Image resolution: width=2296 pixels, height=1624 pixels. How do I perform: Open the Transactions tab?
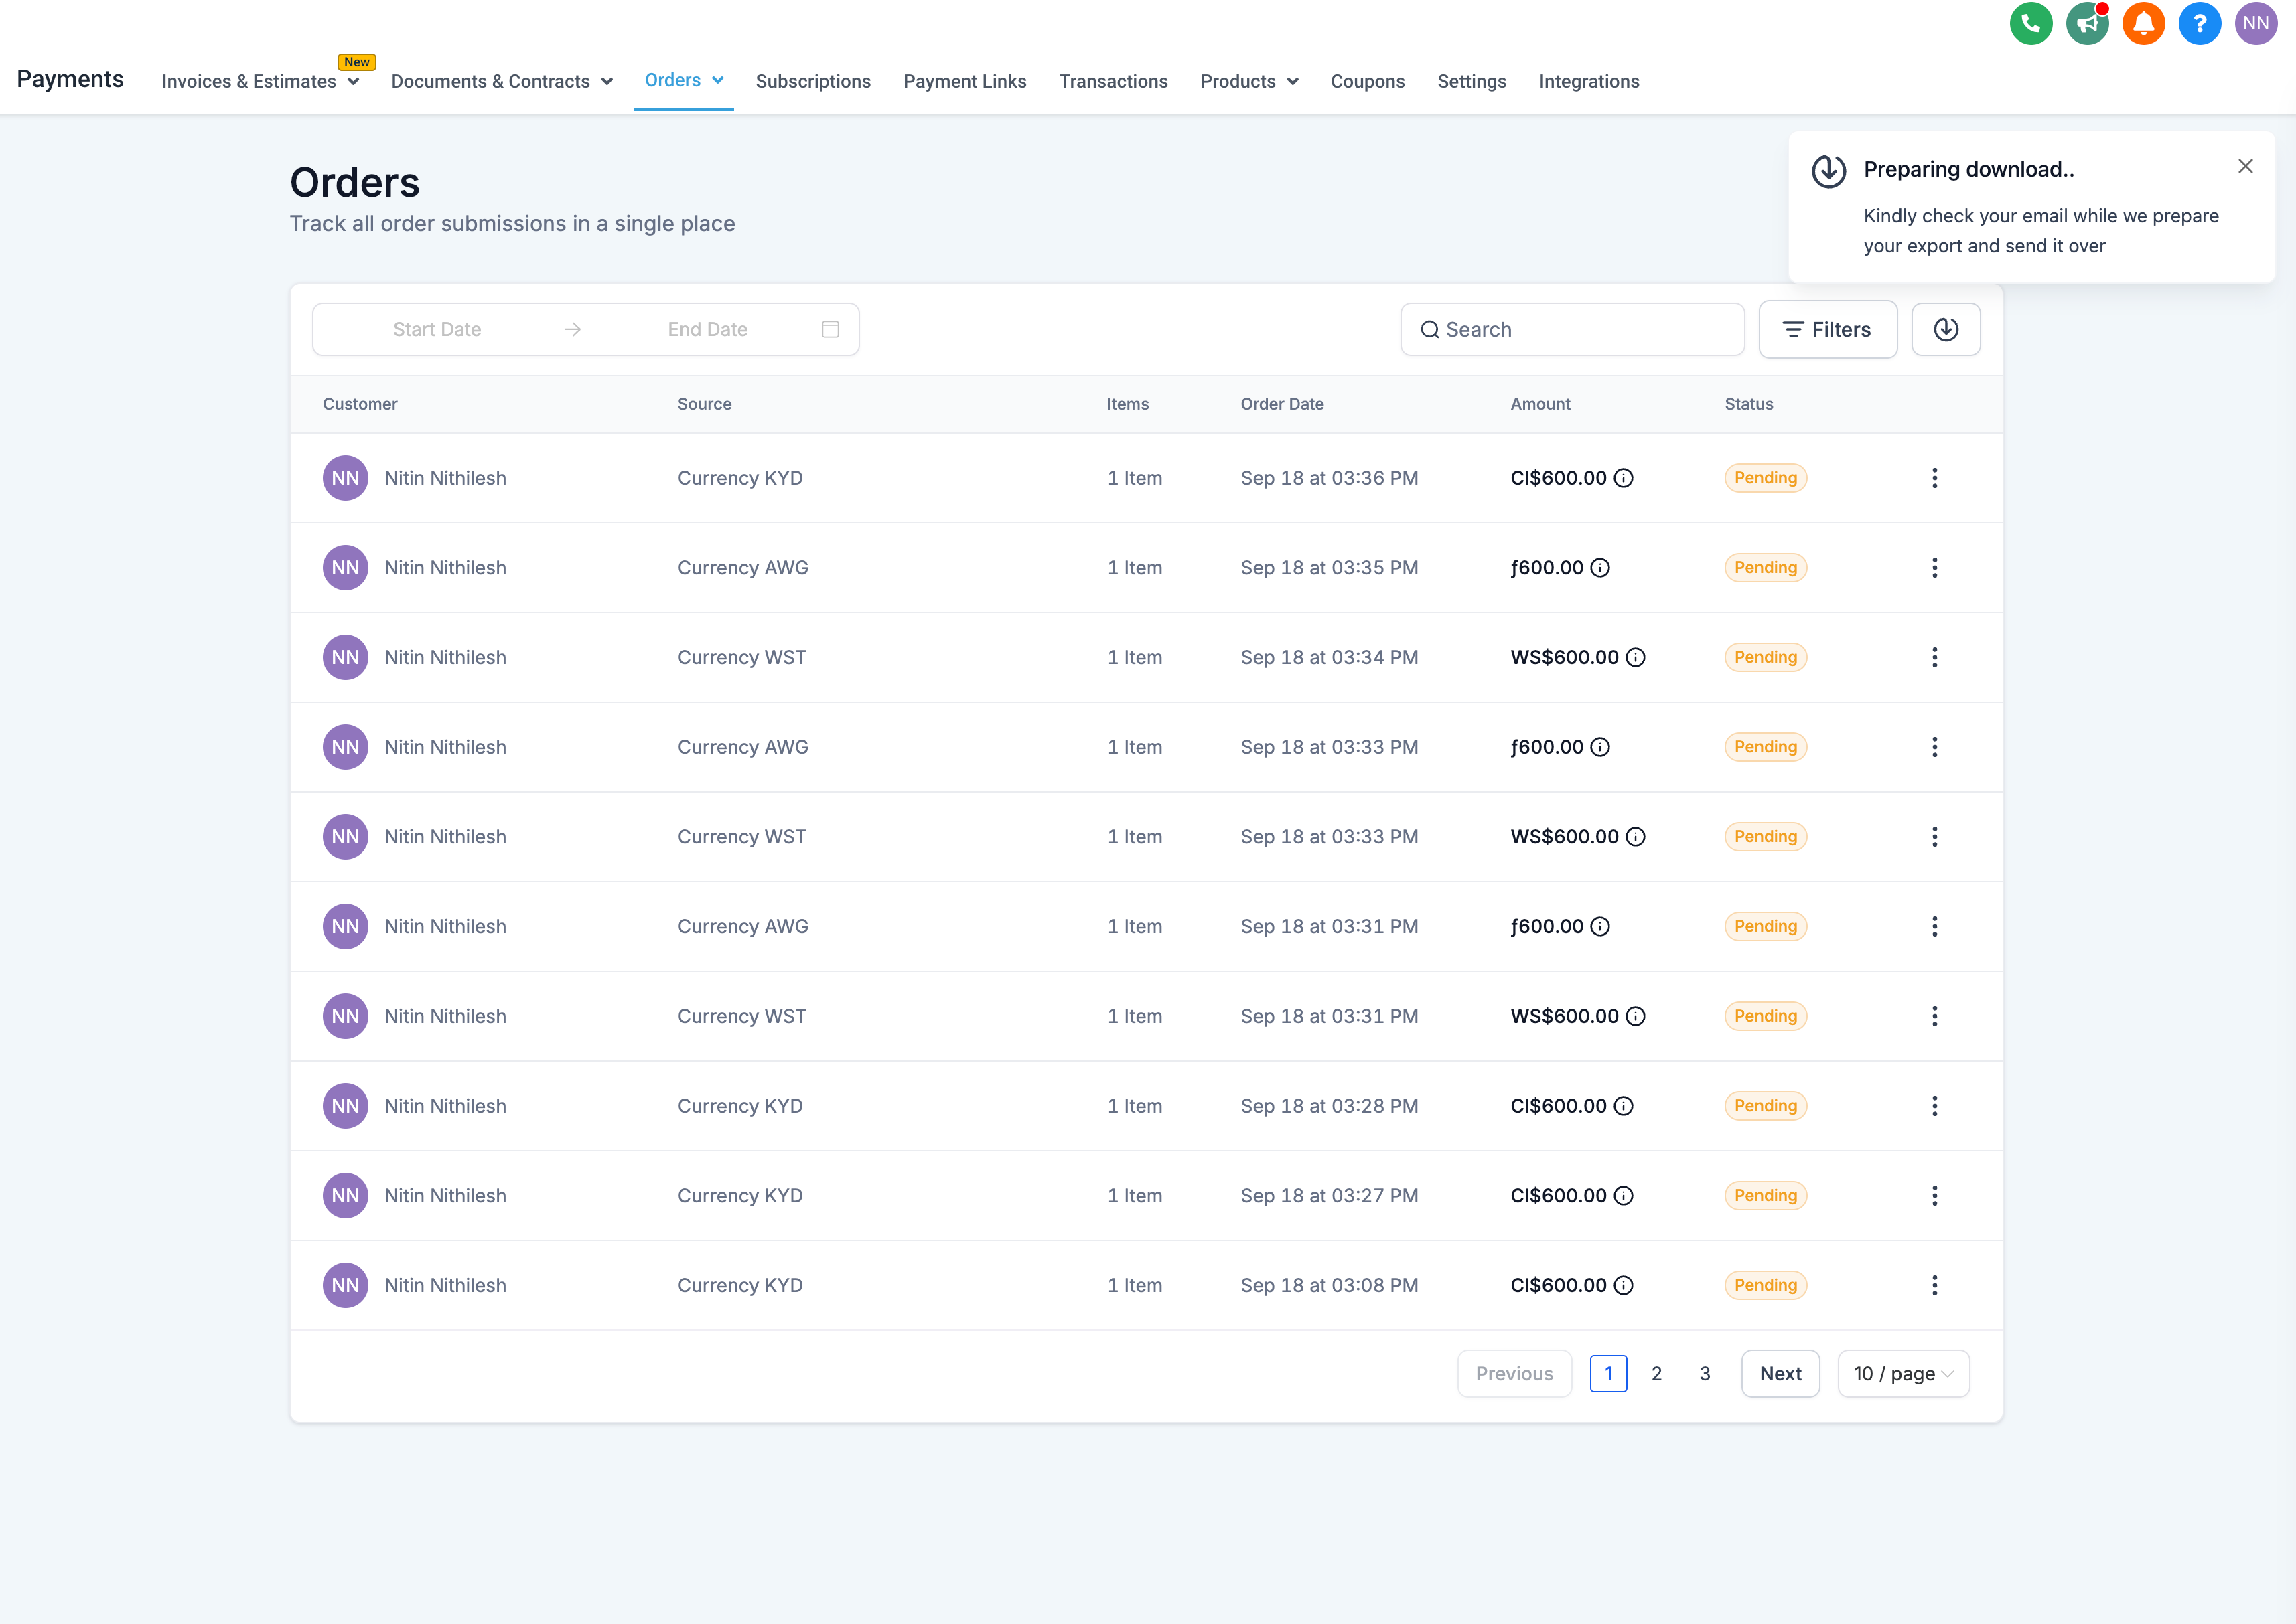coord(1113,81)
